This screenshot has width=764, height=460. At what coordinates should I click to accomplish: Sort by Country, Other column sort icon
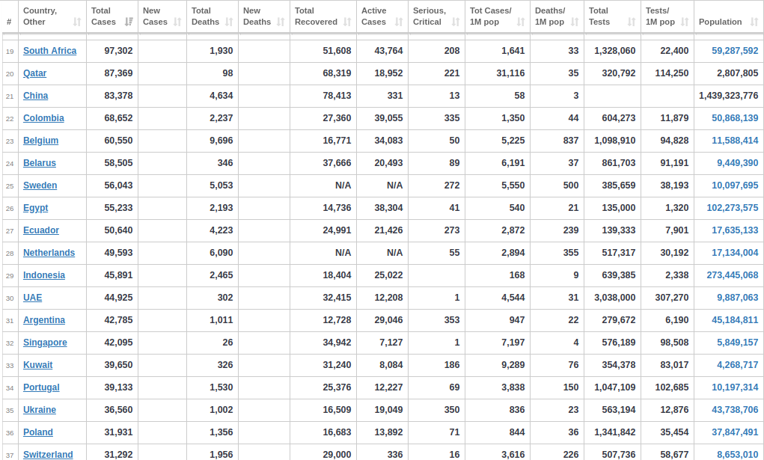(77, 22)
